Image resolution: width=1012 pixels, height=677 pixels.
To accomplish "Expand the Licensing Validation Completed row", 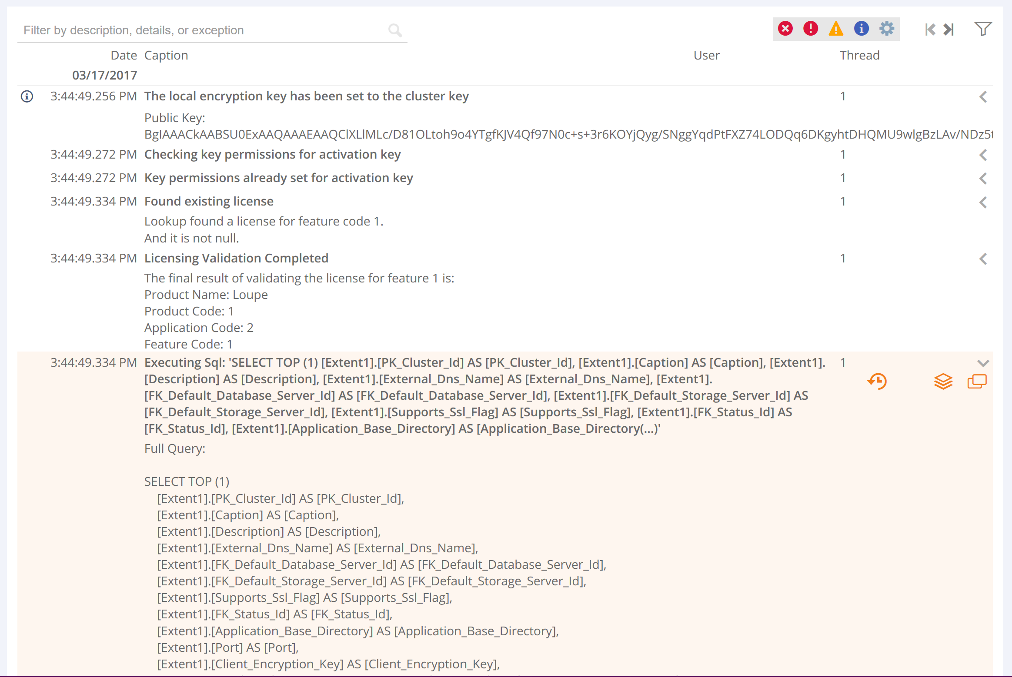I will point(983,259).
